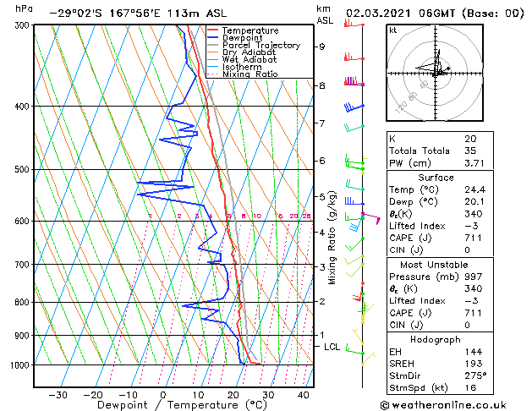Click the '-30' temperature axis label
Image resolution: width=532 pixels, height=411 pixels.
tap(58, 395)
